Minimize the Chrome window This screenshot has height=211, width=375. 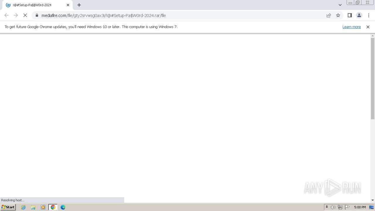[350, 3]
